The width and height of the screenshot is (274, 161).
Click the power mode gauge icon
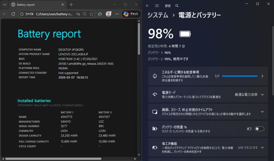click(x=155, y=95)
